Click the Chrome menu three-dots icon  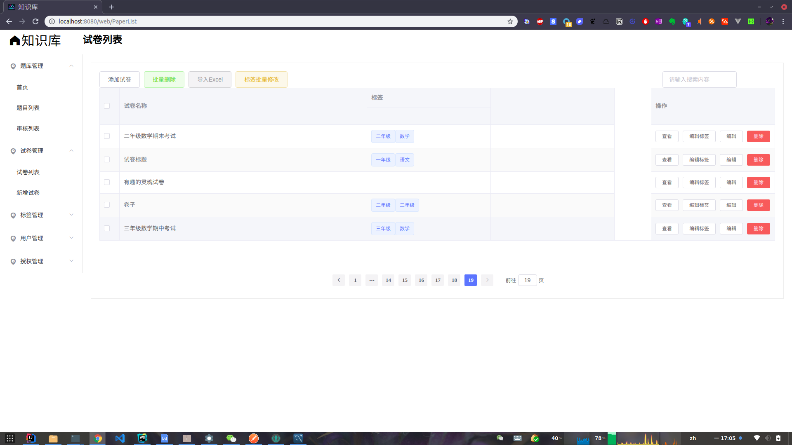point(783,21)
